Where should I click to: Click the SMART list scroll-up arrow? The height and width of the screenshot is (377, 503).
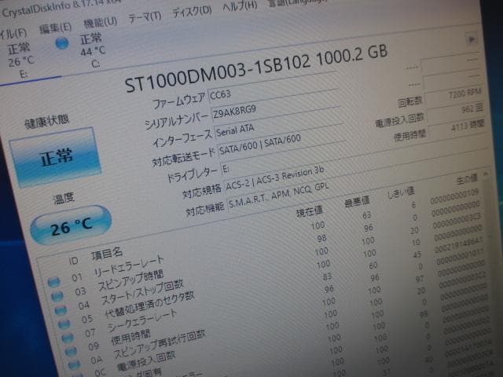coord(486,174)
